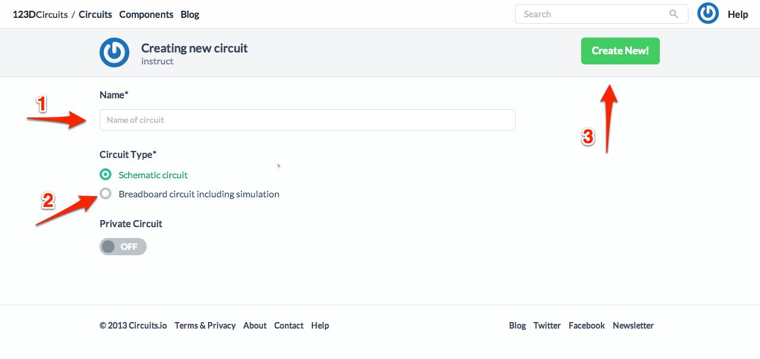Visit the About footer link
Screen dimensions: 760x359
click(255, 326)
